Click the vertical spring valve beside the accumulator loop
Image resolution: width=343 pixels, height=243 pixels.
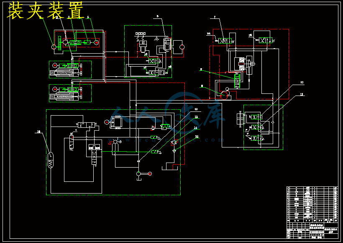[72, 142]
